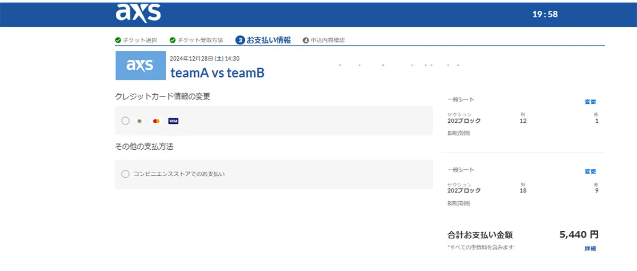Select the credit card payment radio button
This screenshot has width=637, height=271.
coord(125,121)
